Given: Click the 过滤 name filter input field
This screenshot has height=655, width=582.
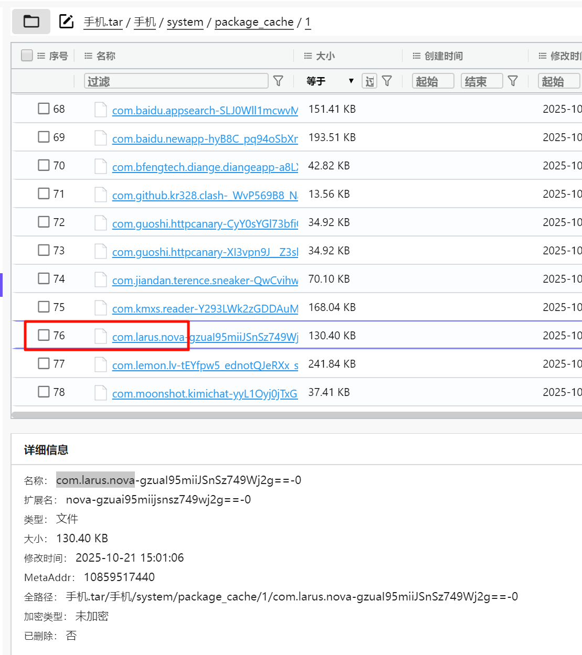Looking at the screenshot, I should (176, 81).
